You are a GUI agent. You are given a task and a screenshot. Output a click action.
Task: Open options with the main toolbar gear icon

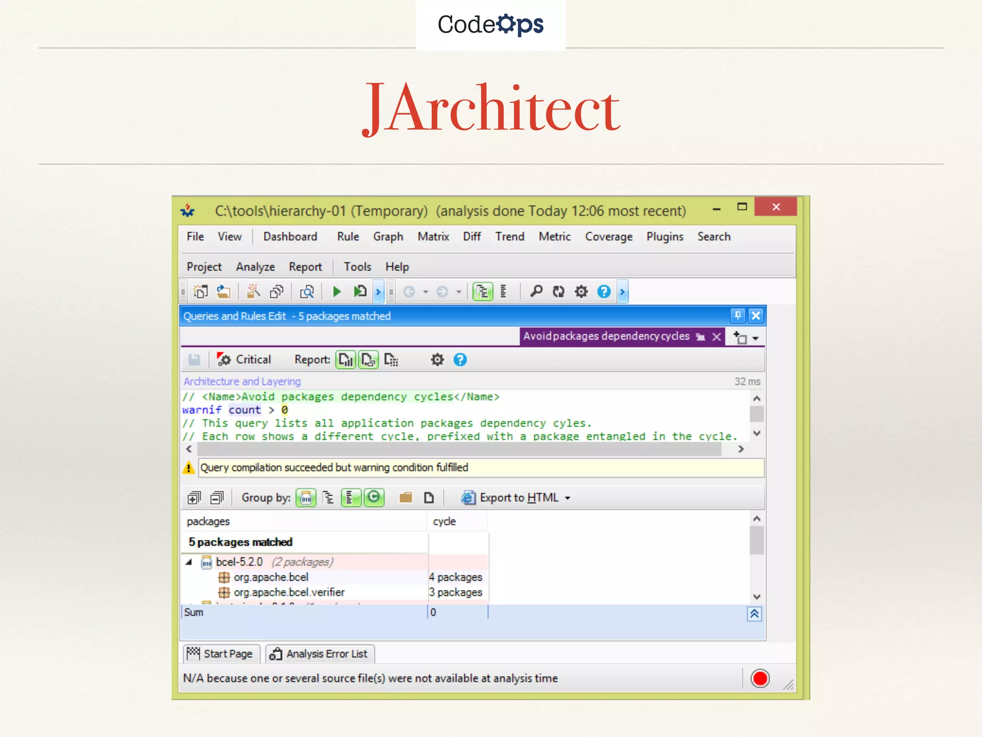click(581, 291)
